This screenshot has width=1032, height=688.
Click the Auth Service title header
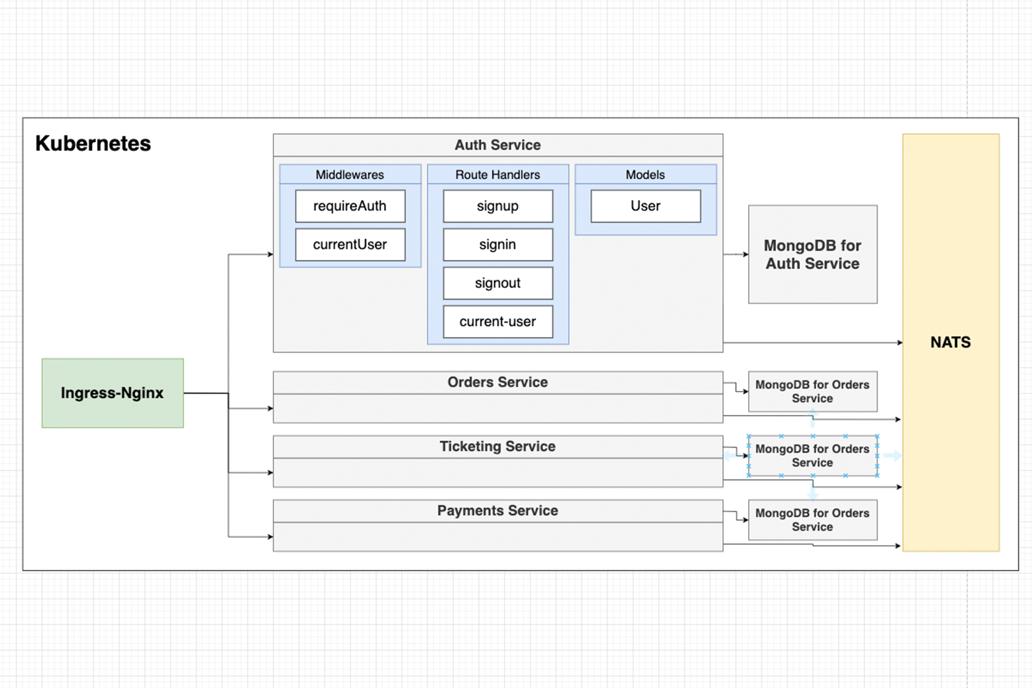click(497, 145)
